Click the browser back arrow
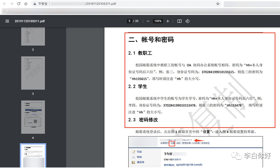The height and width of the screenshot is (168, 280). click(x=5, y=4)
